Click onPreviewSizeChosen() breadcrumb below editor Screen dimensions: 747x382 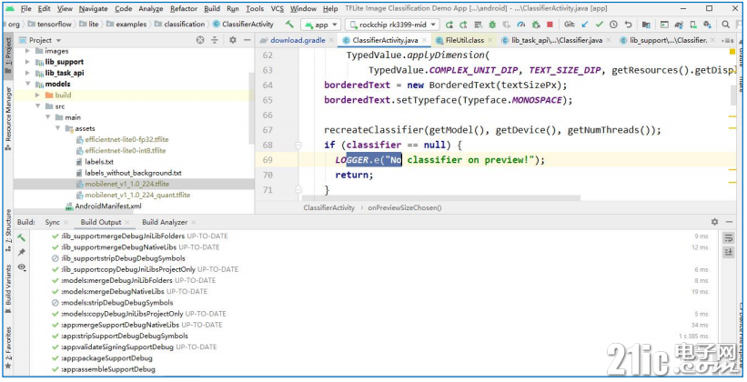[405, 207]
